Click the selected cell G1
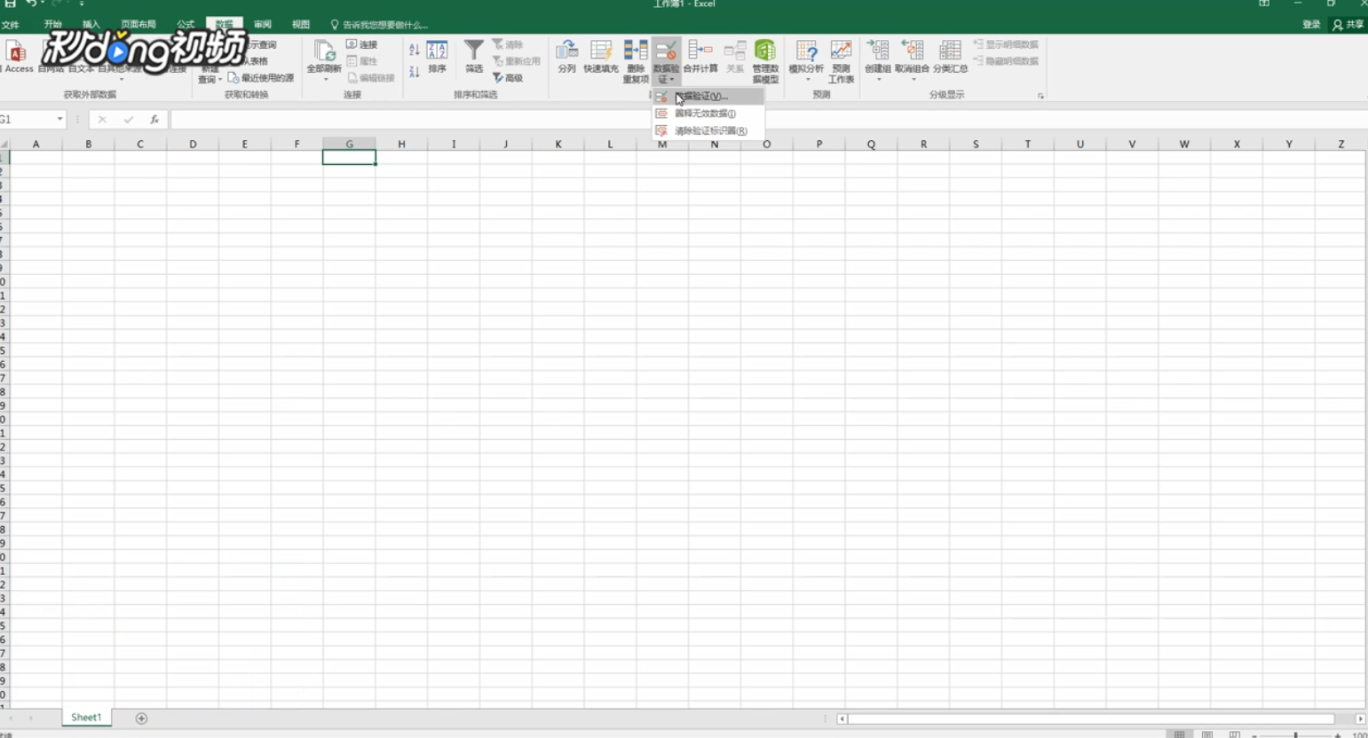 [x=349, y=157]
